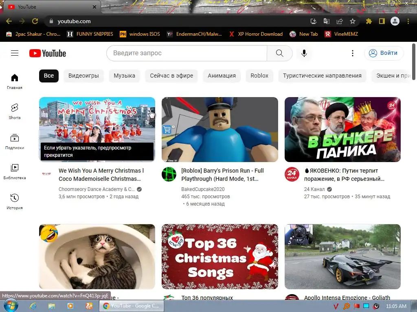Open We Wish You A Merry Christmas title

(x=101, y=175)
